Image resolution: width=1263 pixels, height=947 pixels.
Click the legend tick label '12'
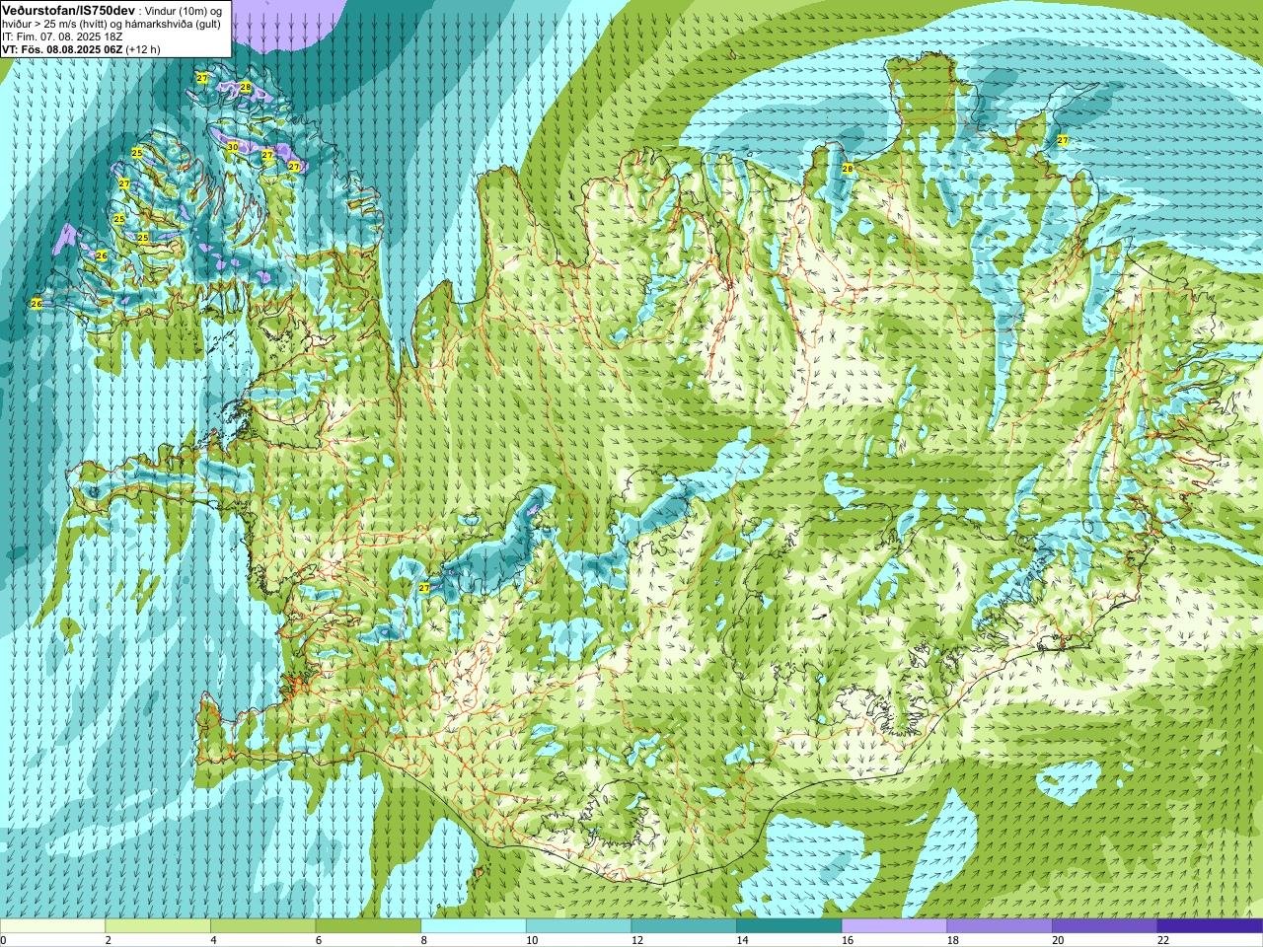[637, 941]
